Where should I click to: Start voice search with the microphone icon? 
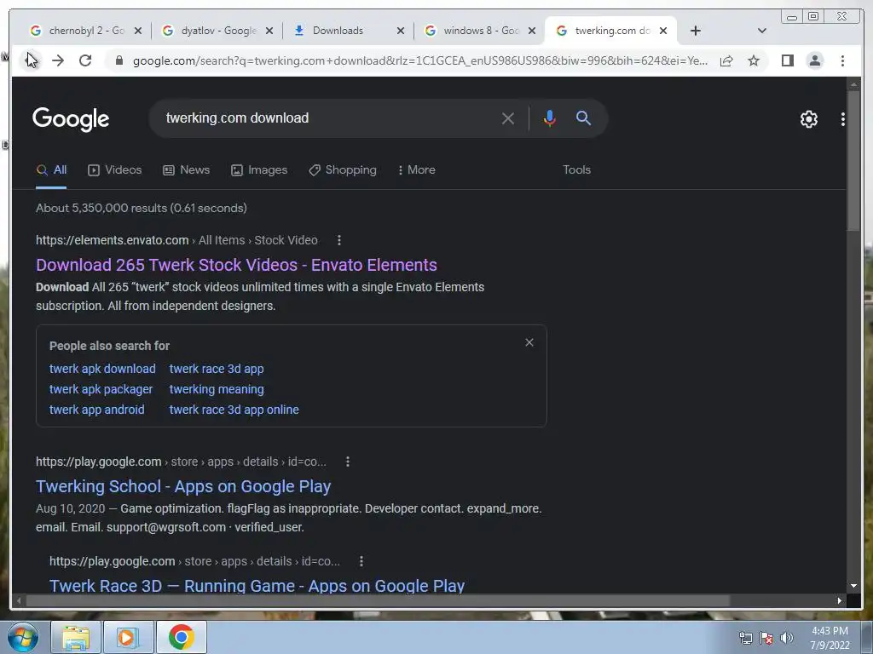(x=550, y=118)
